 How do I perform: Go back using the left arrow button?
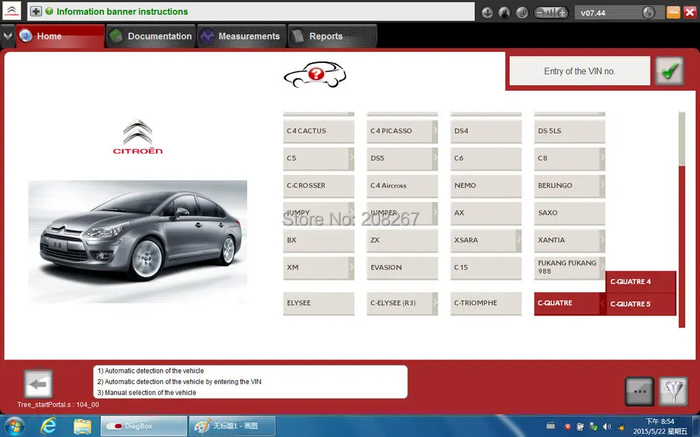click(38, 384)
